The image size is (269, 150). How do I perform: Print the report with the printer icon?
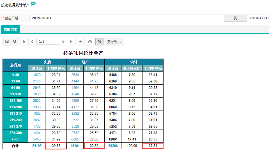point(90,42)
